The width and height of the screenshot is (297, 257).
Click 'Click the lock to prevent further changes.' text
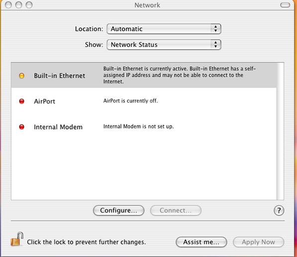pos(87,242)
